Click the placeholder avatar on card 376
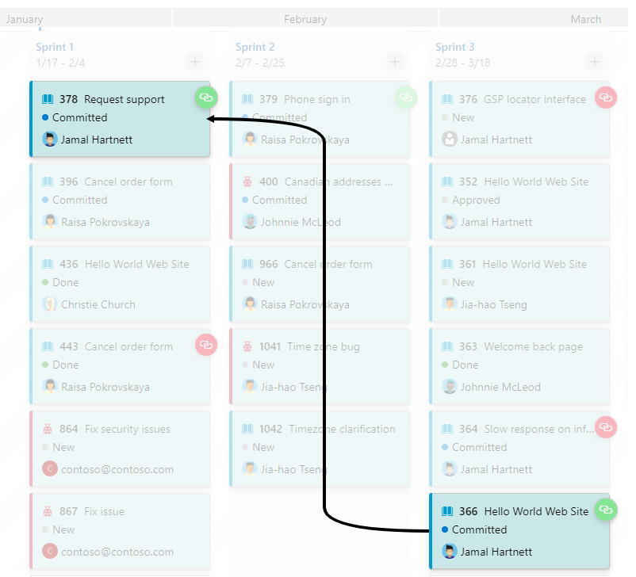636x577 pixels. coord(450,139)
